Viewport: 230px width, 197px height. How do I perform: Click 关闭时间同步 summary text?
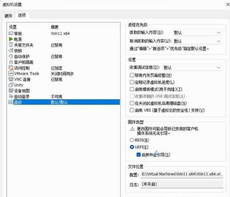(x=62, y=74)
